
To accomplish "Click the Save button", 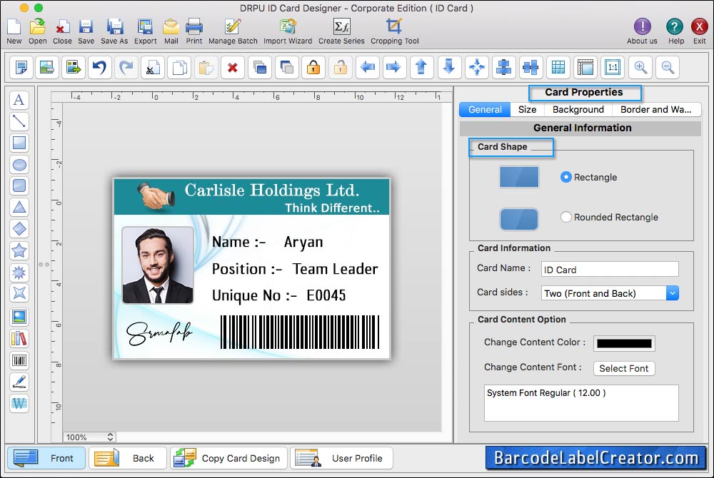I will click(x=86, y=31).
